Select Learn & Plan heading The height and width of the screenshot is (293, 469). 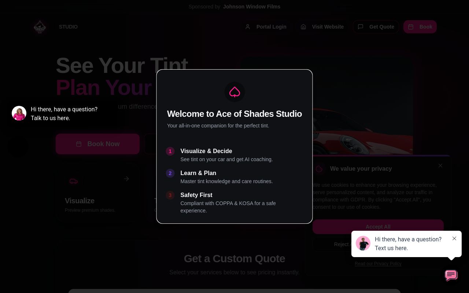pos(198,173)
